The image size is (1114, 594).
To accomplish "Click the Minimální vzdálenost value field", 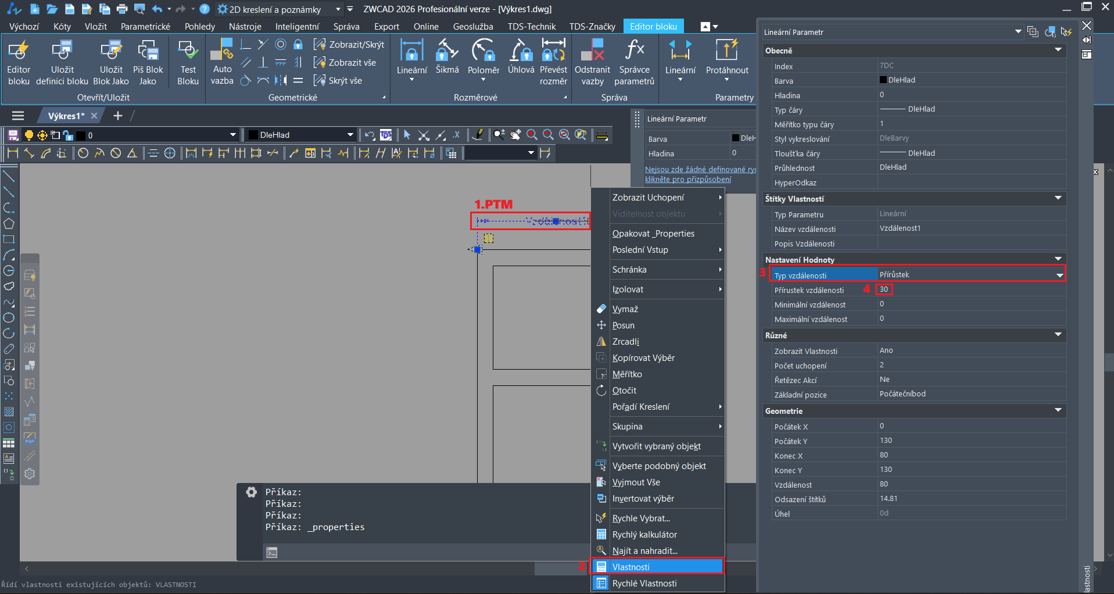I will [x=970, y=304].
